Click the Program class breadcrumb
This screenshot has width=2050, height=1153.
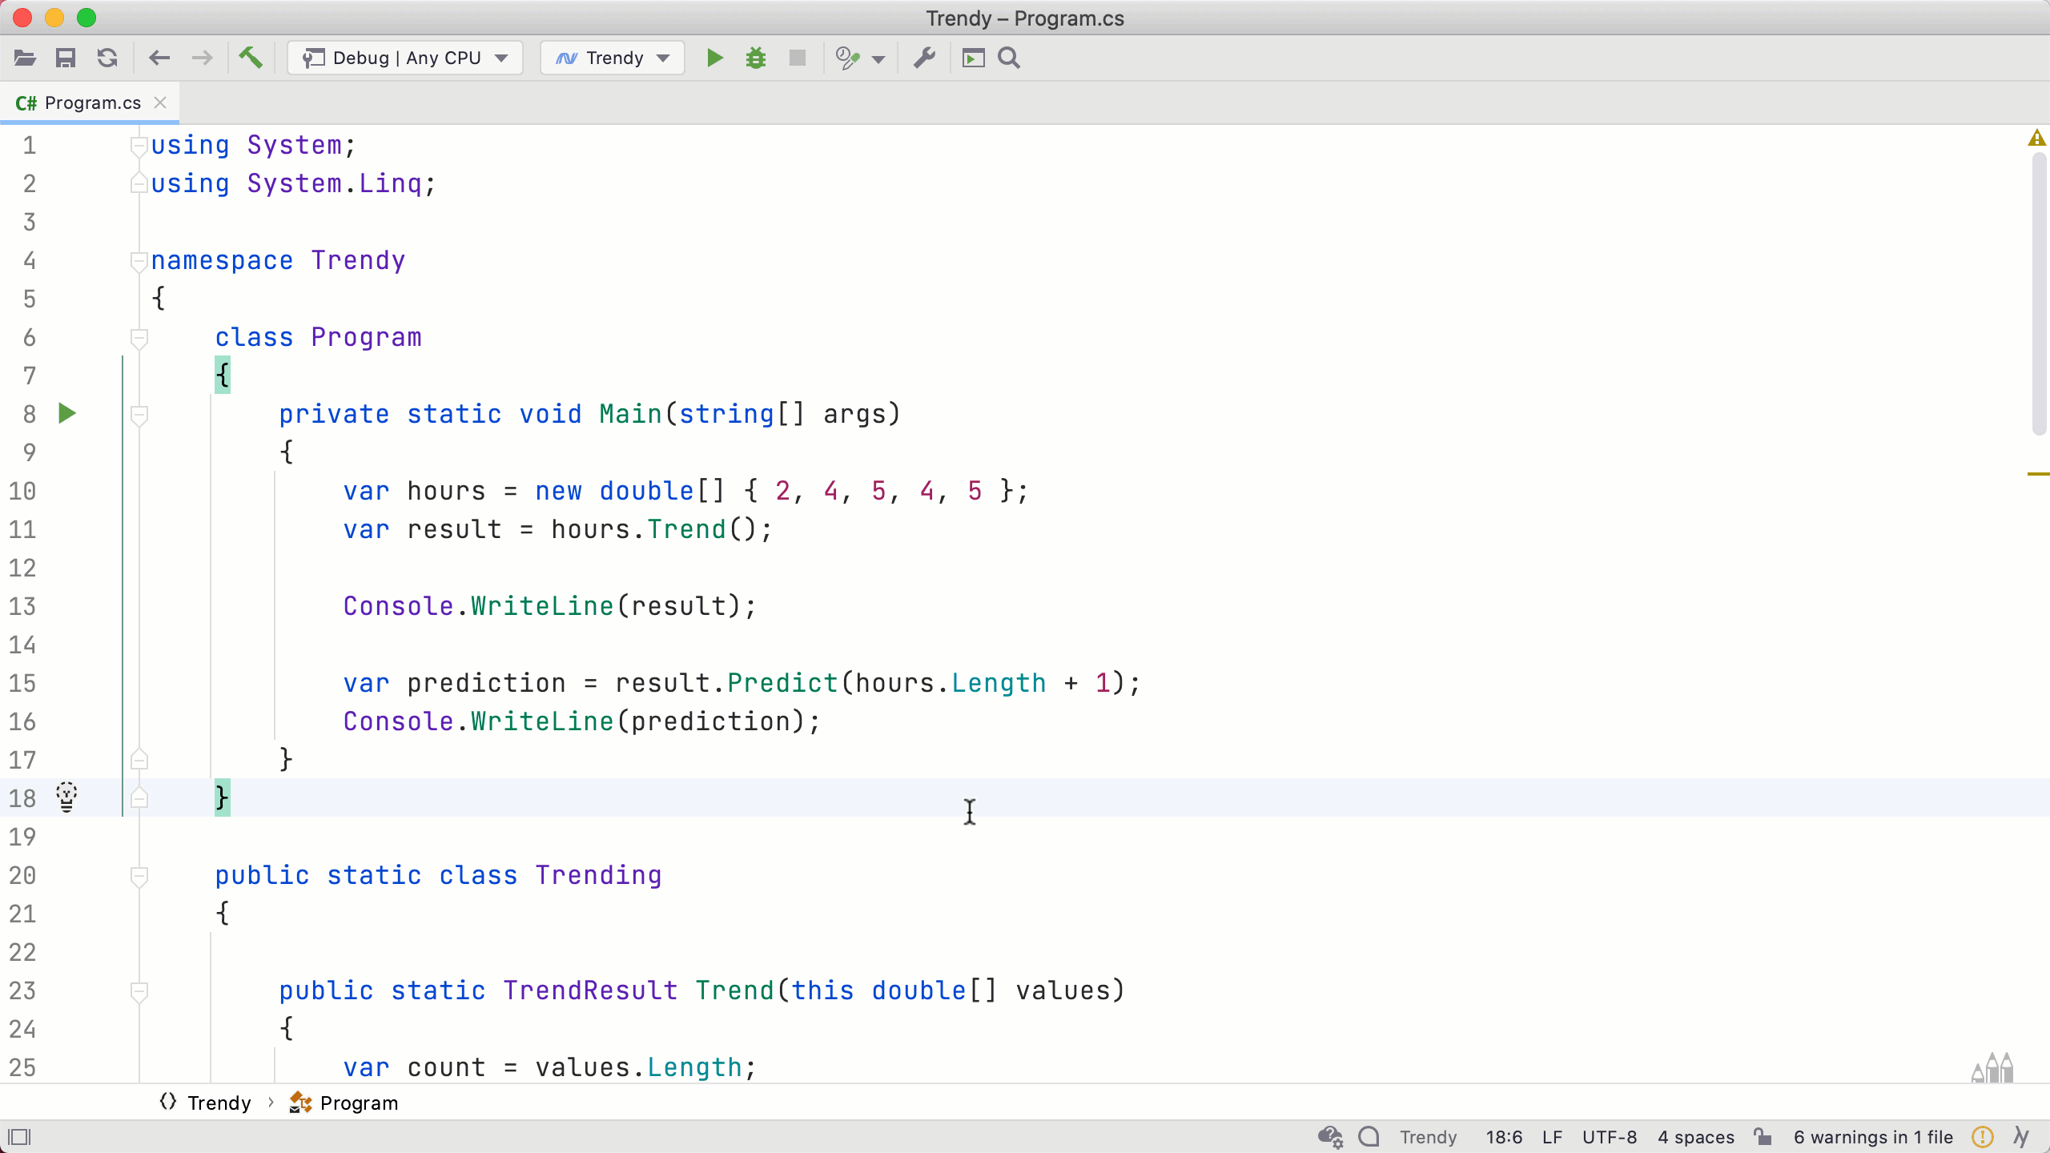(344, 1103)
